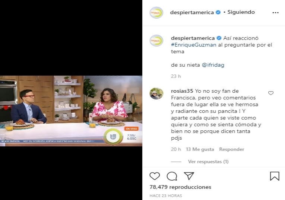Click the rosias35 username
This screenshot has width=285, height=200.
click(182, 91)
